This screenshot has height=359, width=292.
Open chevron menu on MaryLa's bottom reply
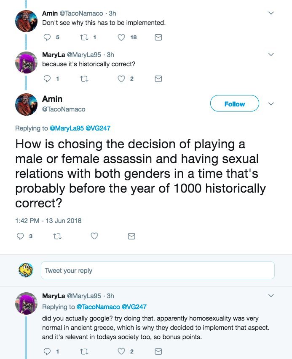(x=271, y=296)
